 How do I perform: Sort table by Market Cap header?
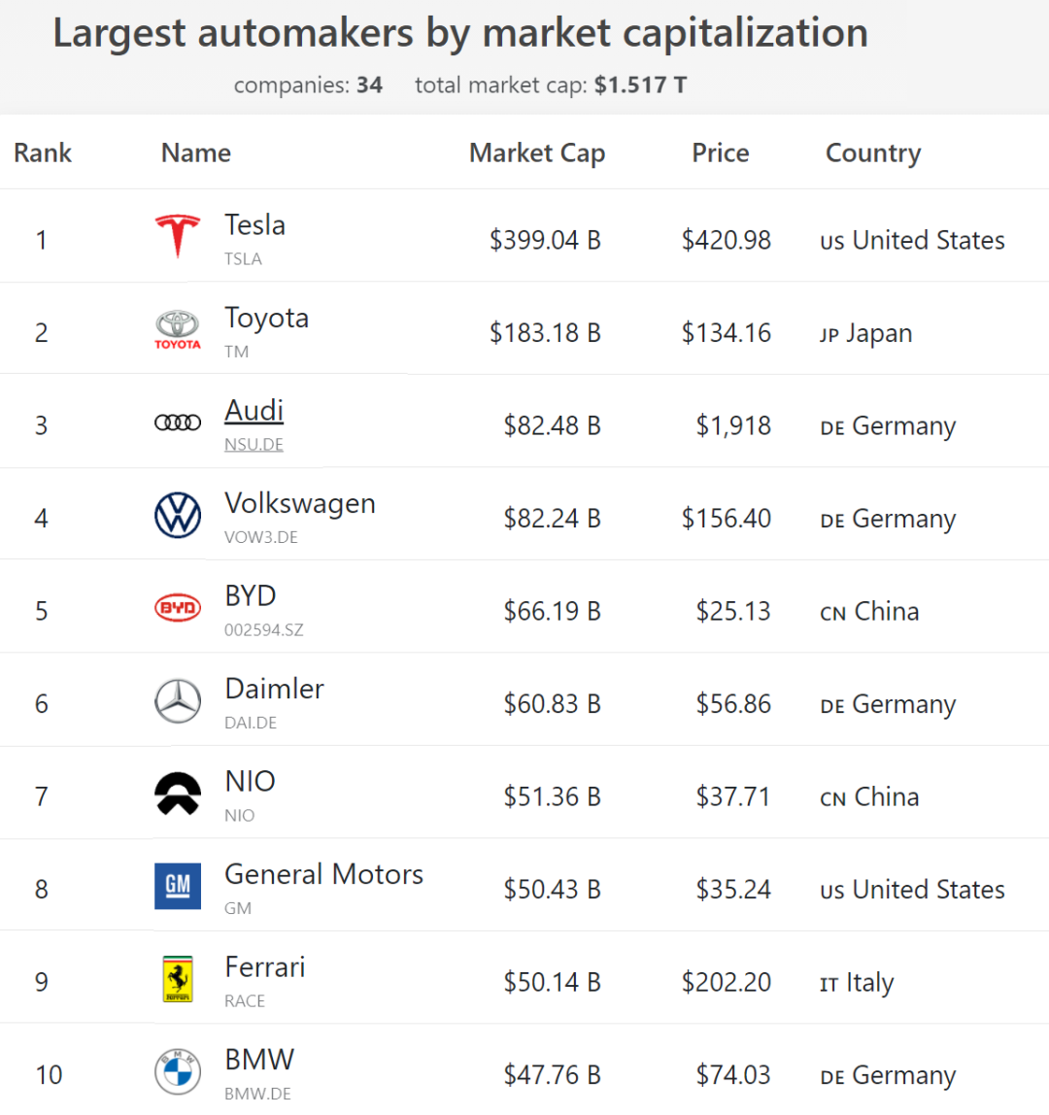[x=536, y=153]
